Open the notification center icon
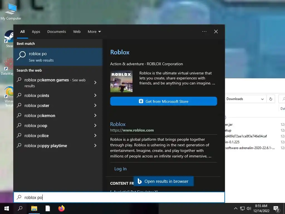Screen dimensions: 285x214 (x=276, y=209)
